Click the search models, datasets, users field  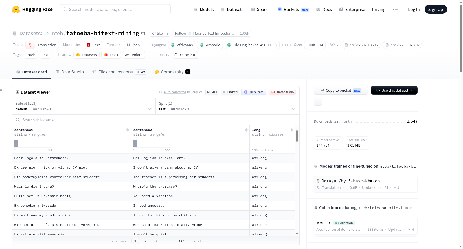[115, 9]
